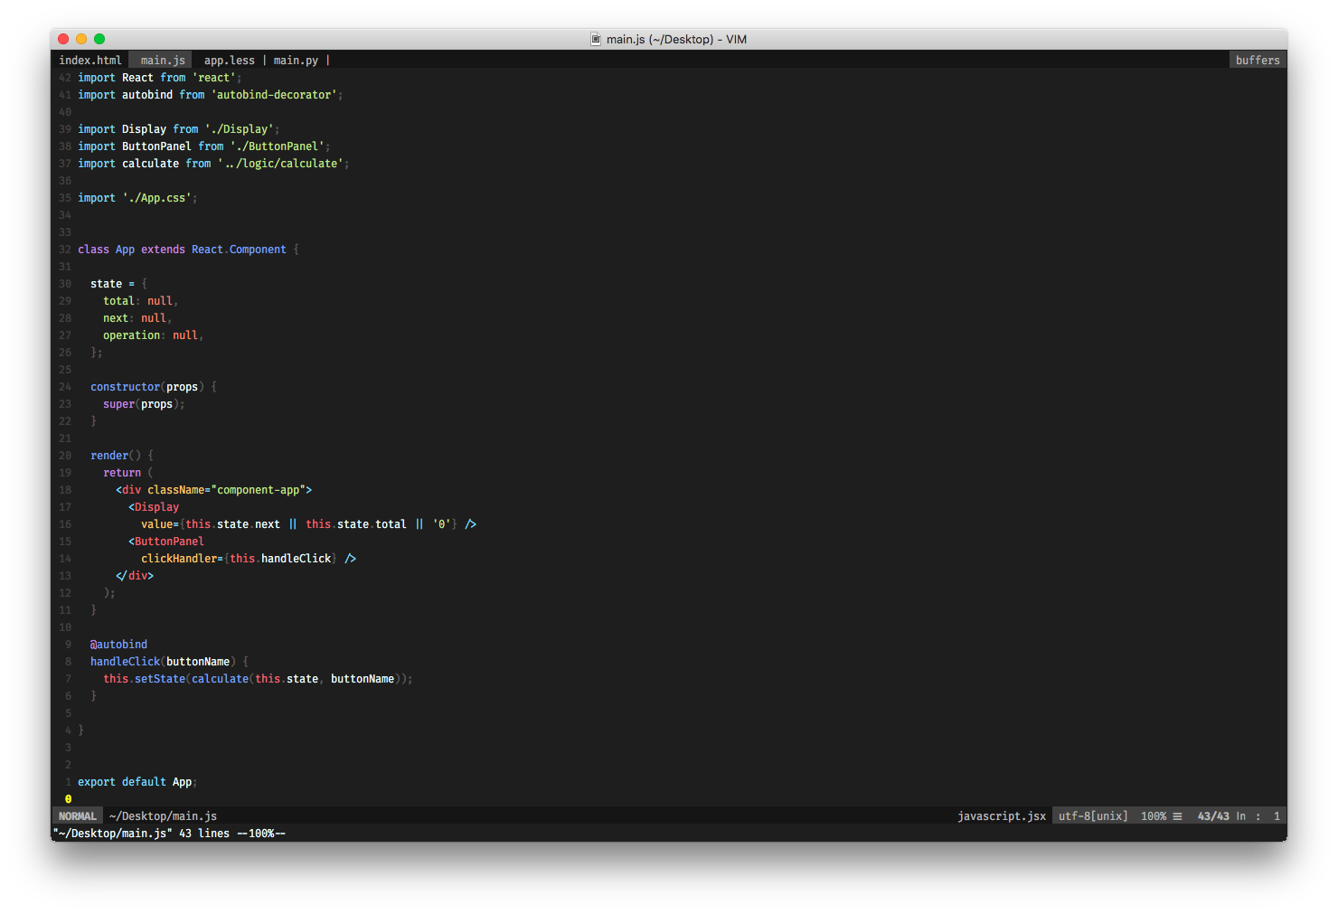This screenshot has height=914, width=1338.
Task: Click the utf-8[unix] encoding indicator
Action: point(1093,816)
